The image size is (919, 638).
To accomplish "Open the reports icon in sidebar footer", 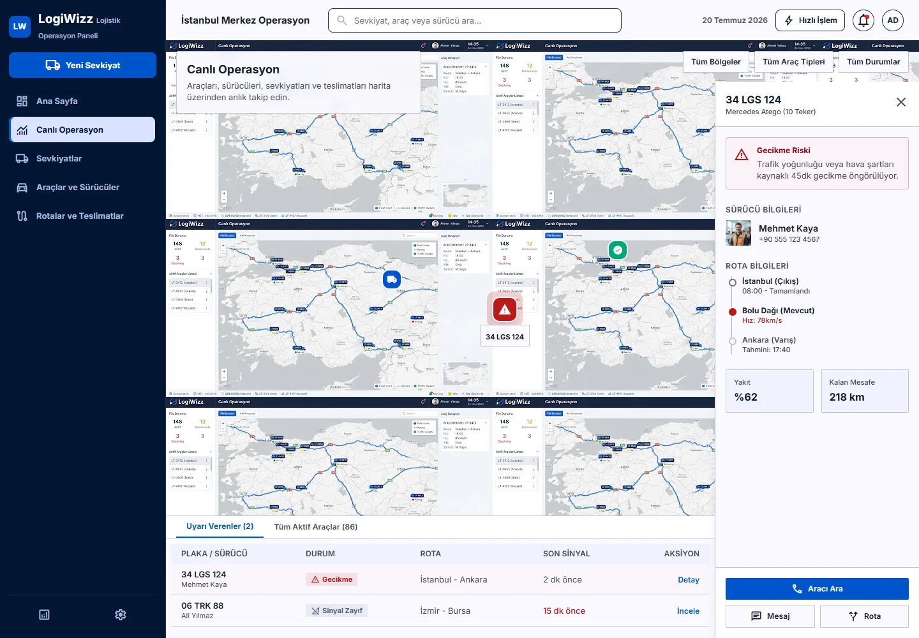I will pos(44,614).
